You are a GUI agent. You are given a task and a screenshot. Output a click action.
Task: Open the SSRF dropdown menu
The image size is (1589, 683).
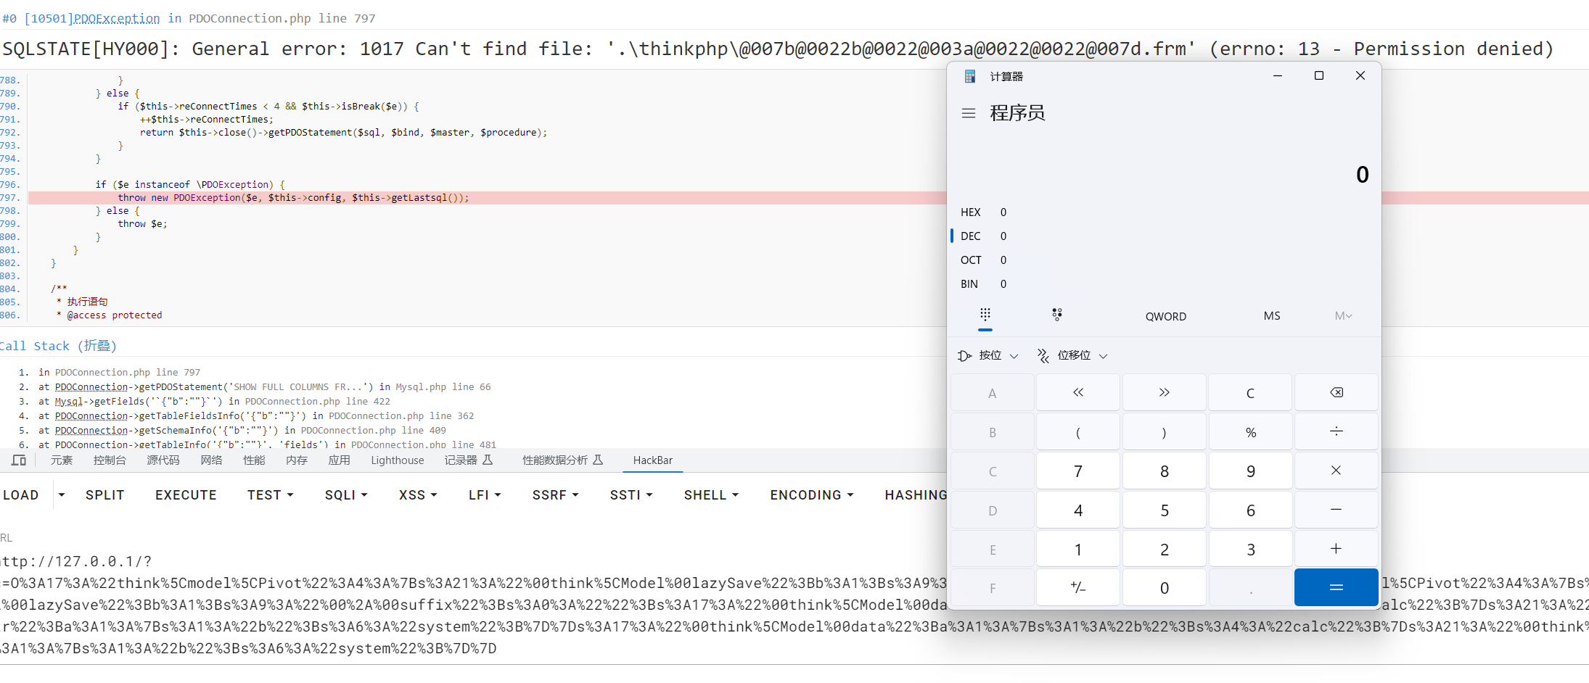pos(555,494)
